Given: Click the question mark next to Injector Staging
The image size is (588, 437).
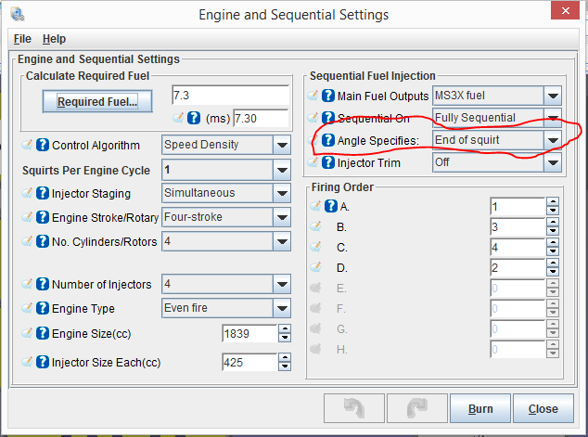Looking at the screenshot, I should pos(42,193).
